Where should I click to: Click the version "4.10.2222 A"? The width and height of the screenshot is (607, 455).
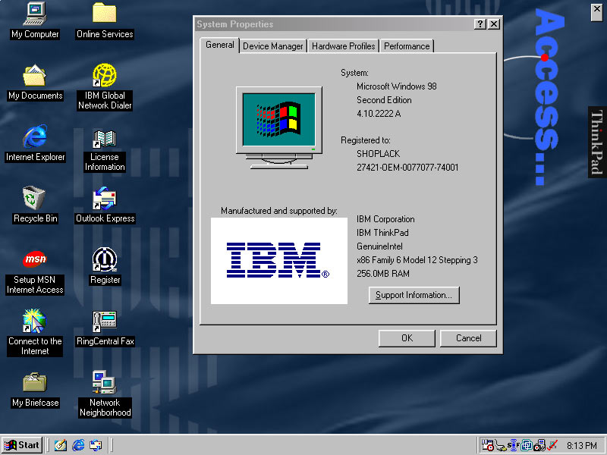tap(379, 114)
